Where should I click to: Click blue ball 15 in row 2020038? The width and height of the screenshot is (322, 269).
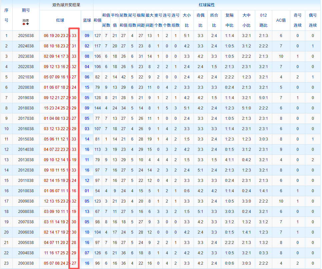point(87,87)
